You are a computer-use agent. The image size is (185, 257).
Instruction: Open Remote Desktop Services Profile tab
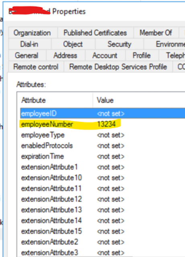coord(118,67)
